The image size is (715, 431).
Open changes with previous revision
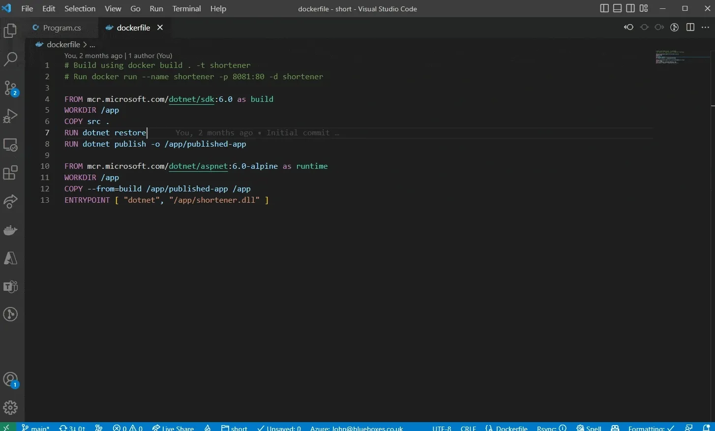click(x=628, y=28)
